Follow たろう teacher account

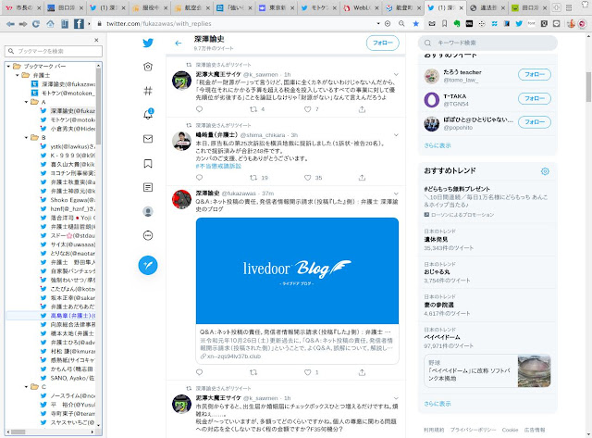tap(535, 74)
